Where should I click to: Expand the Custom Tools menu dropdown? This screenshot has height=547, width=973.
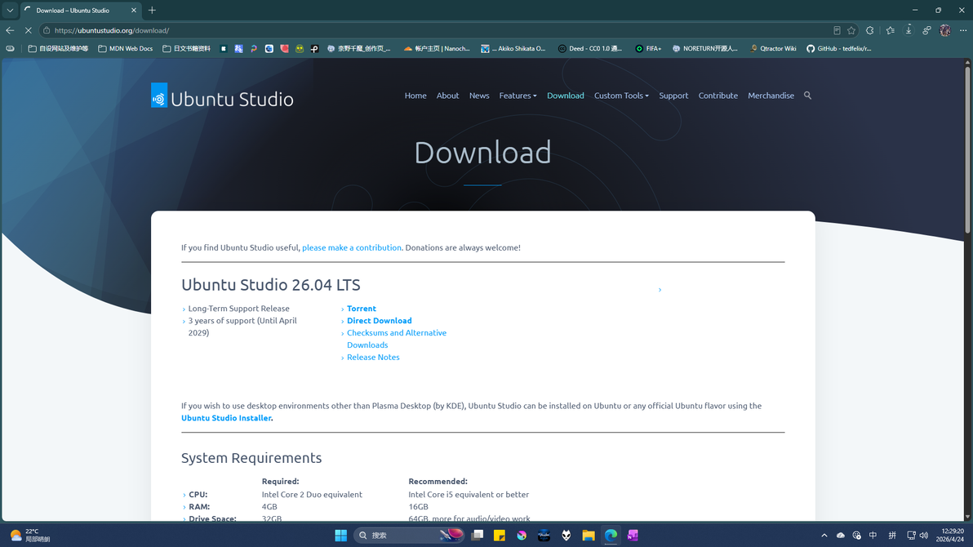coord(621,96)
